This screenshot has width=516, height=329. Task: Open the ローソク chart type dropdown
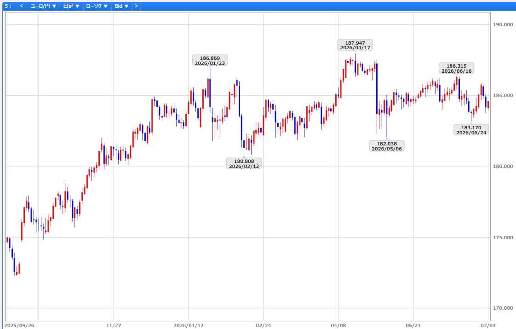pos(97,6)
